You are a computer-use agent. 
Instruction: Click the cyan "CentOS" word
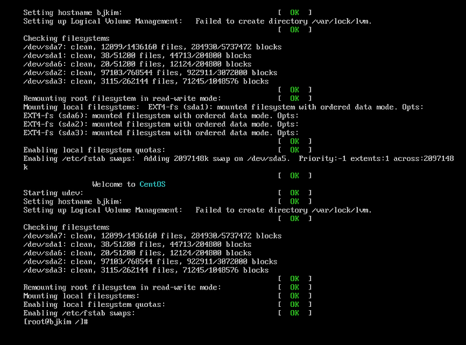pos(153,184)
